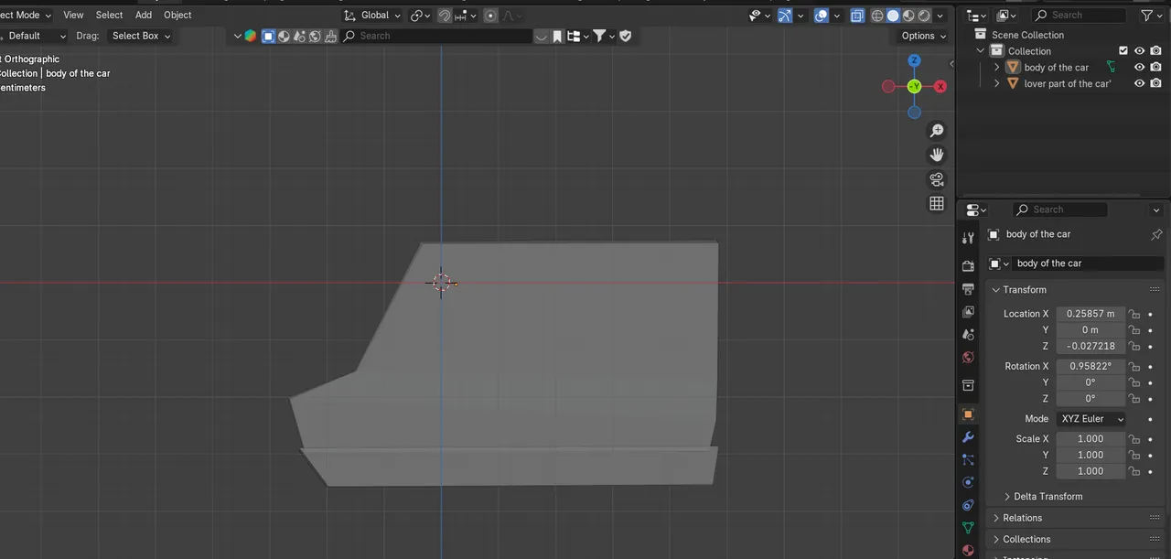Open the XYZ Euler rotation mode dropdown
This screenshot has width=1171, height=559.
click(x=1090, y=419)
